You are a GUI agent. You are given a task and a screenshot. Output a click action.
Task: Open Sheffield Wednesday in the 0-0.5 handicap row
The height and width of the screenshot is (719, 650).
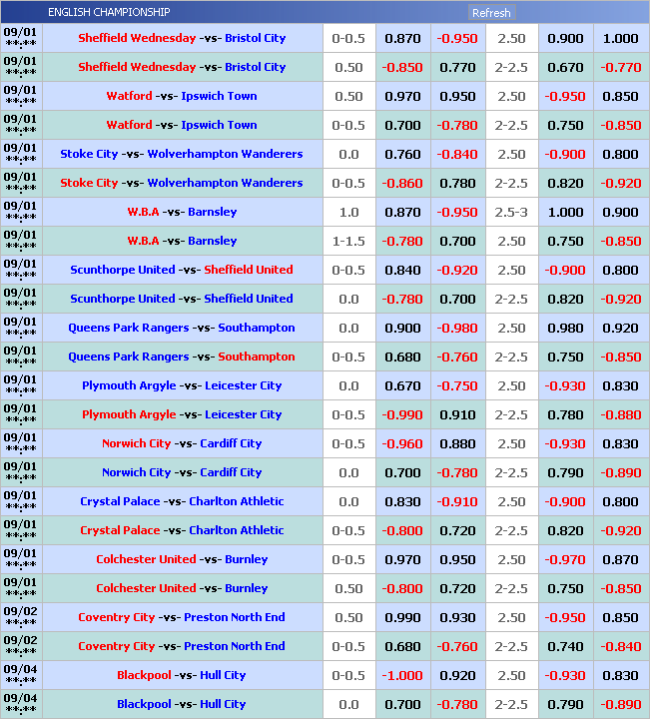tap(137, 38)
